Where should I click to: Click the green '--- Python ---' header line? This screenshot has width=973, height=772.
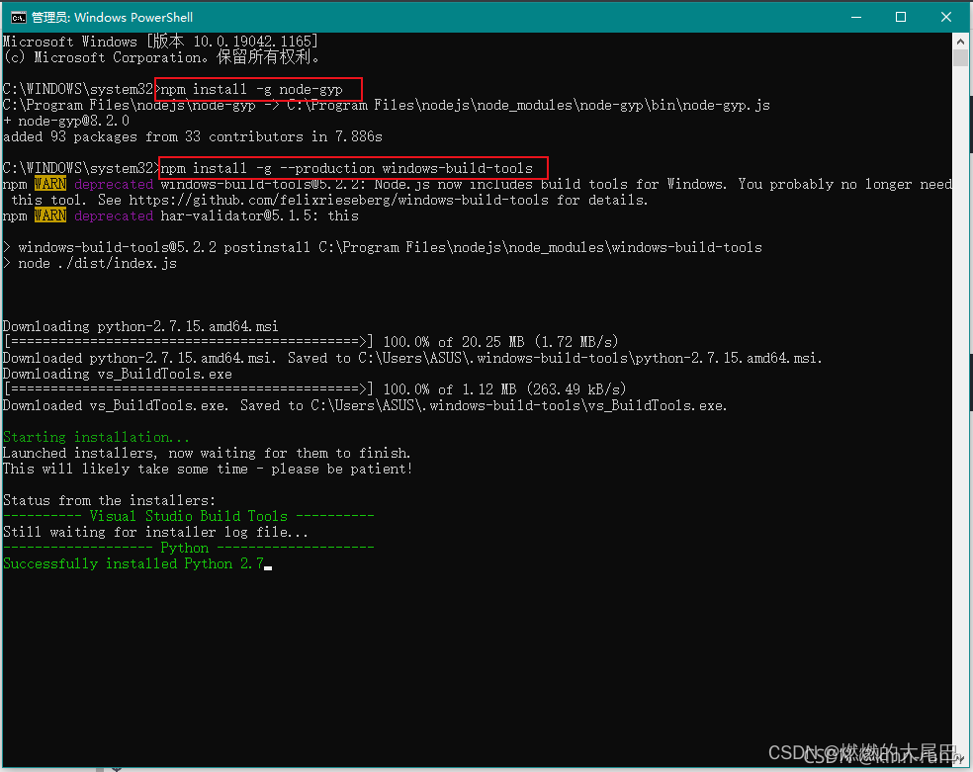click(188, 548)
